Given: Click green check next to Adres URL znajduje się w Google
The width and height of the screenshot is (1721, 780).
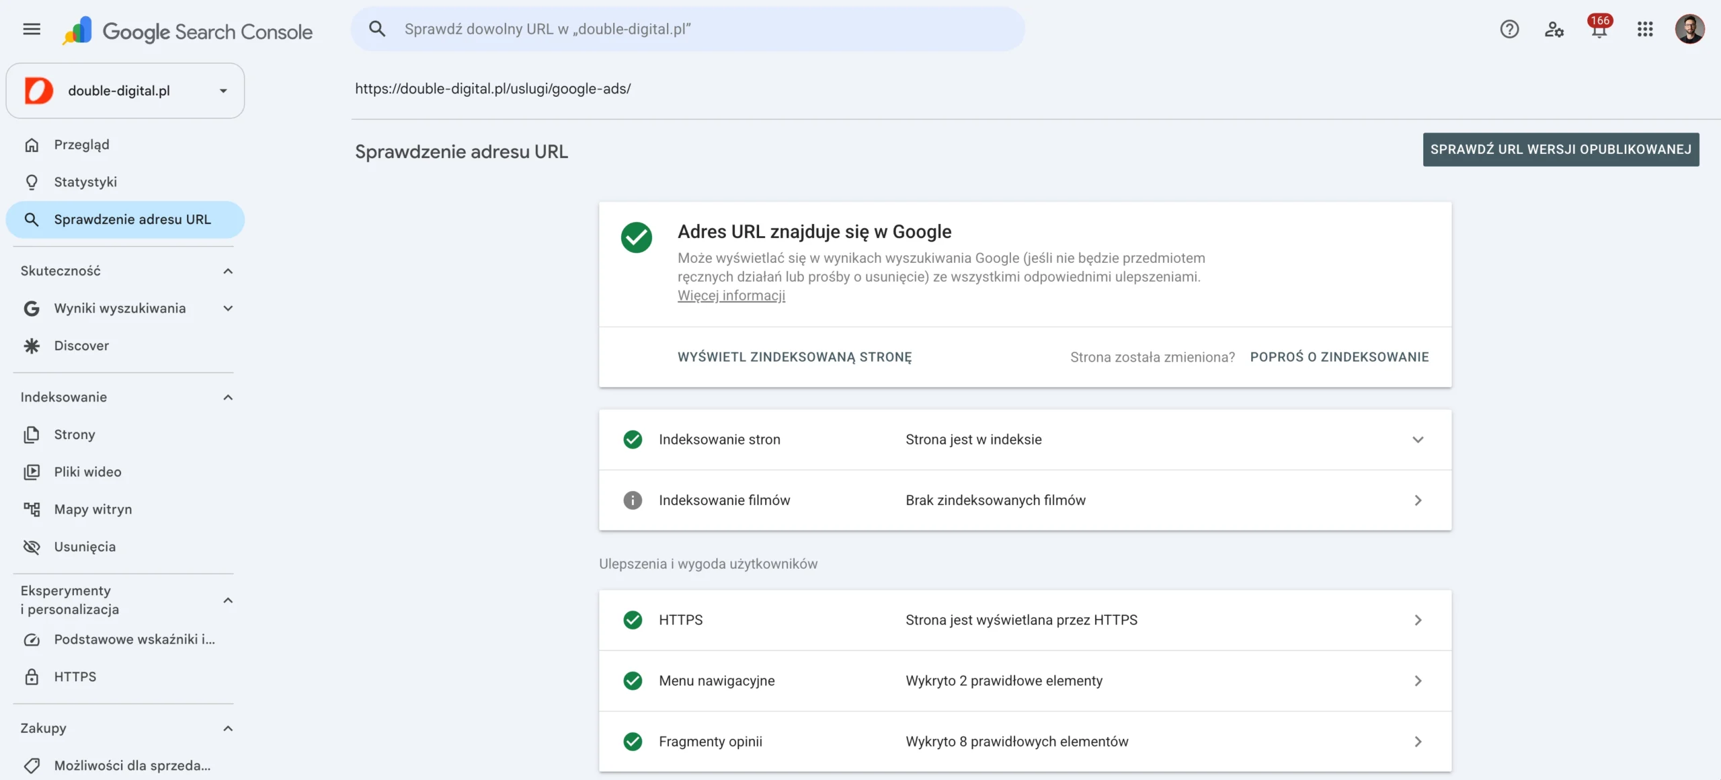Looking at the screenshot, I should [637, 237].
